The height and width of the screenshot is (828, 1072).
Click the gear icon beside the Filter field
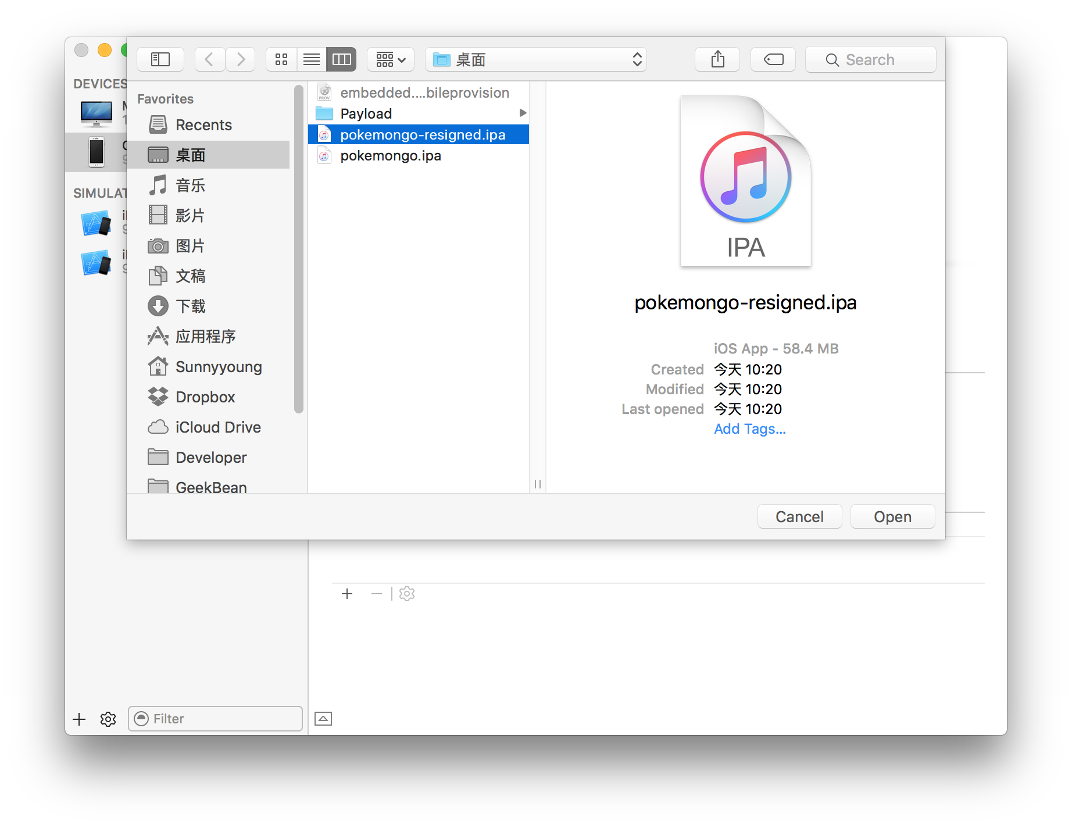[x=108, y=719]
